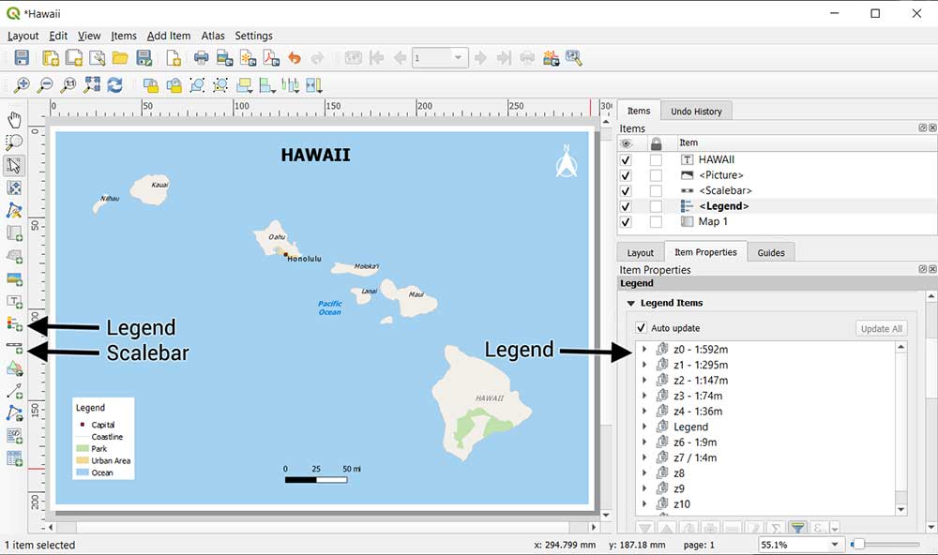Select the Add Scalebar tool
This screenshot has width=938, height=555.
coord(14,347)
